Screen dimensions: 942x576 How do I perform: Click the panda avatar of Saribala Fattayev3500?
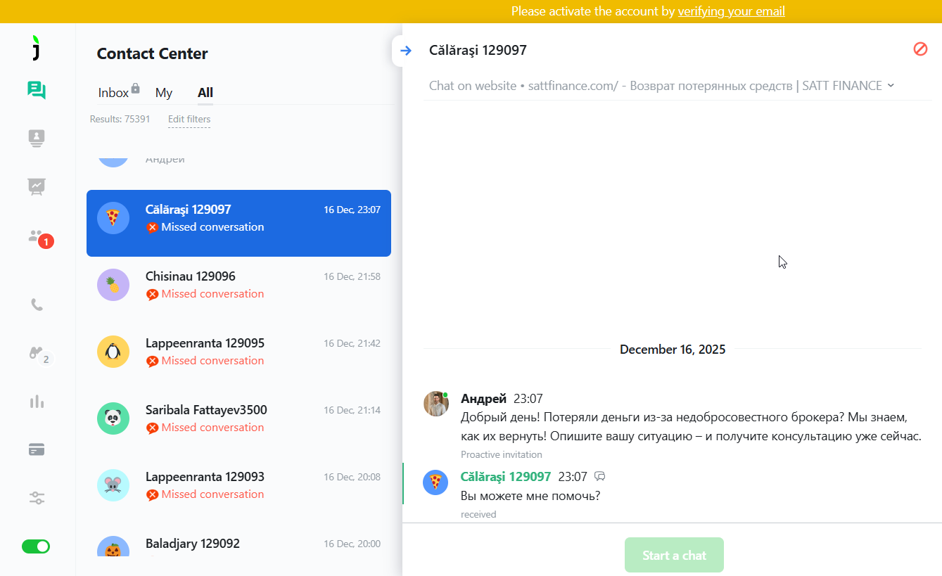click(x=113, y=418)
